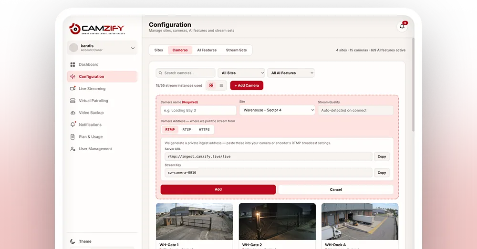Viewport: 477px width, 249px height.
Task: Click the Server URL text field
Action: [268, 156]
